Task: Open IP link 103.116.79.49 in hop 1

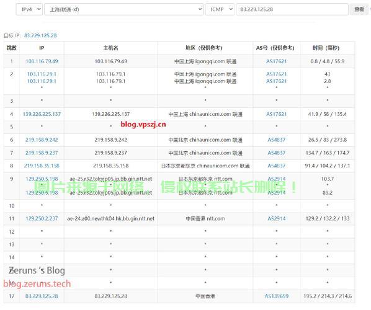Action: click(42, 61)
